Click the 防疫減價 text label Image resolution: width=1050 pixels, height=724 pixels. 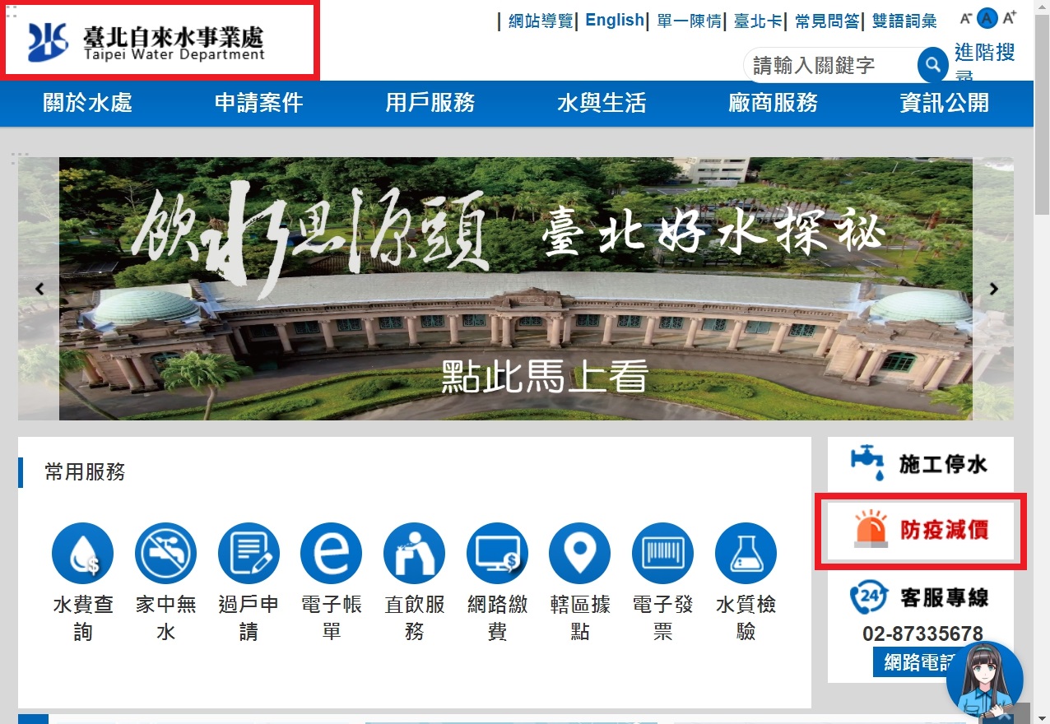point(944,531)
